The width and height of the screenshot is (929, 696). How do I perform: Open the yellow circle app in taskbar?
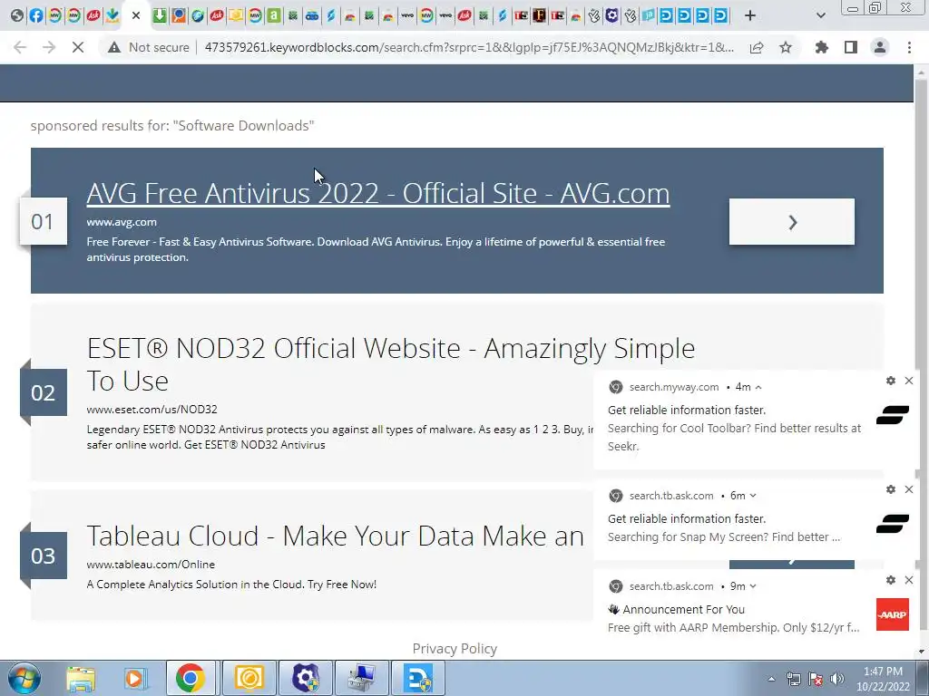tap(249, 678)
